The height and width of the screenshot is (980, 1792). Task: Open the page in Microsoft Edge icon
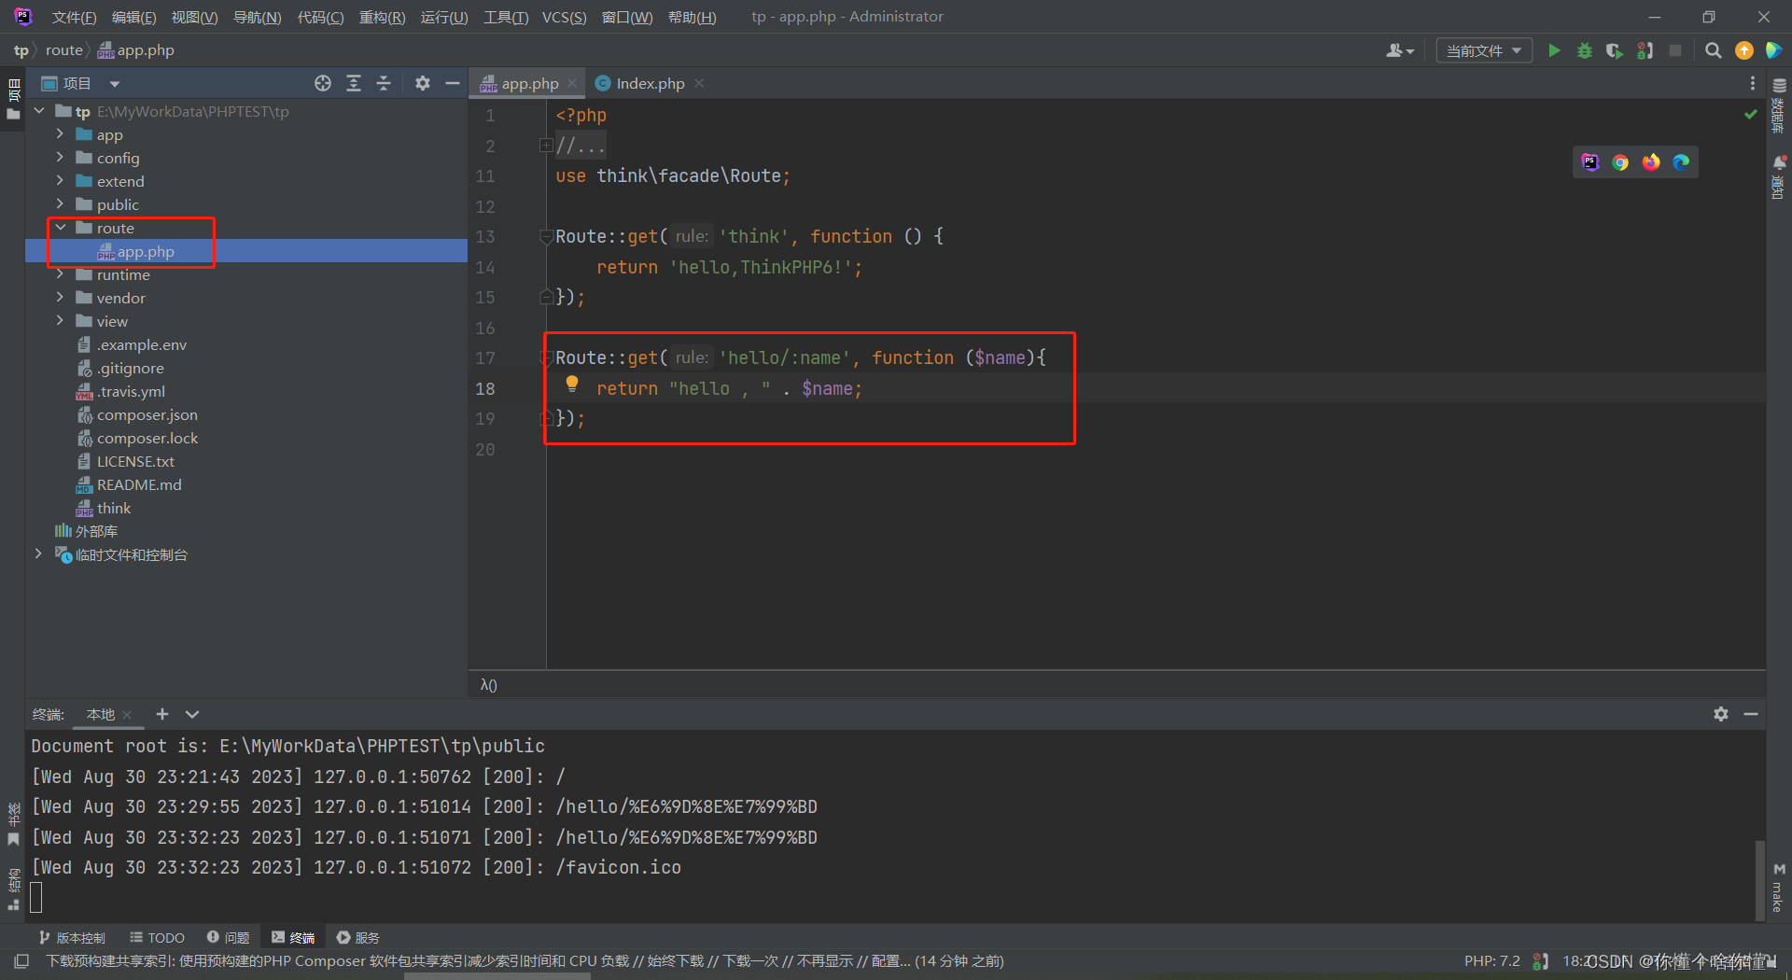[x=1681, y=161]
